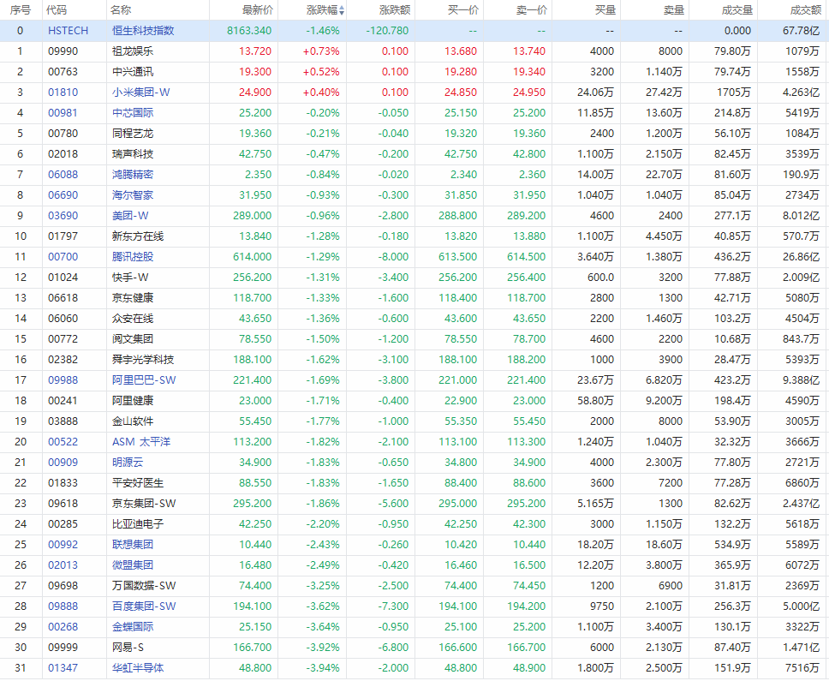Open the HSTECH index code link

click(69, 31)
